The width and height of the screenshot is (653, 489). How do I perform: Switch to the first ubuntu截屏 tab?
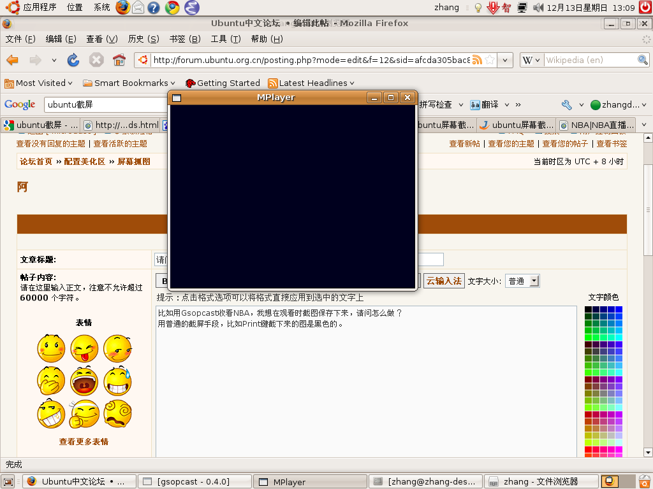(41, 125)
